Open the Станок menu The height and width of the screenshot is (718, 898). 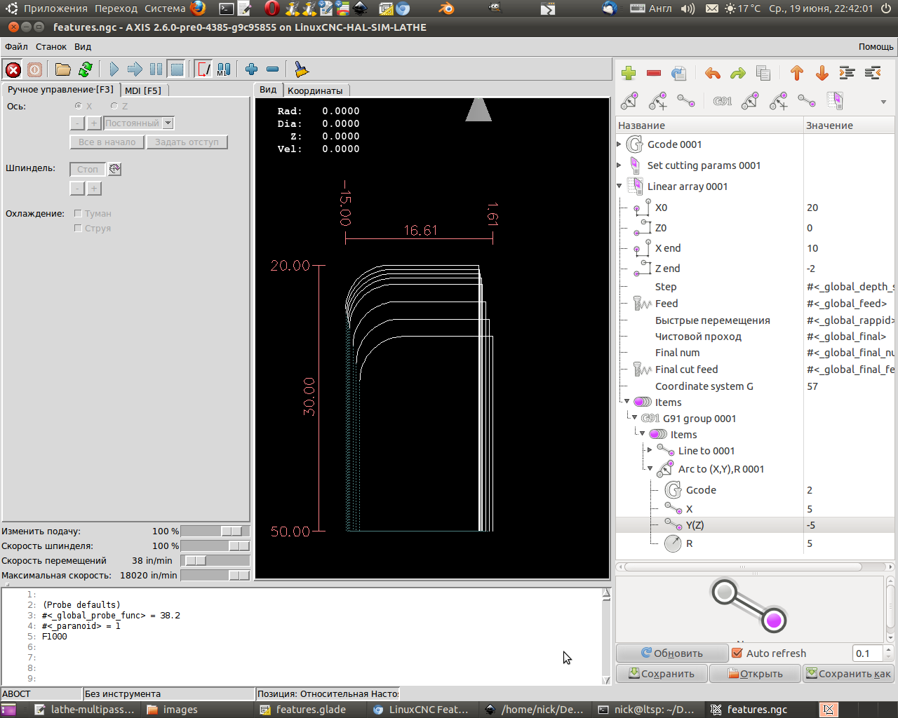(51, 47)
